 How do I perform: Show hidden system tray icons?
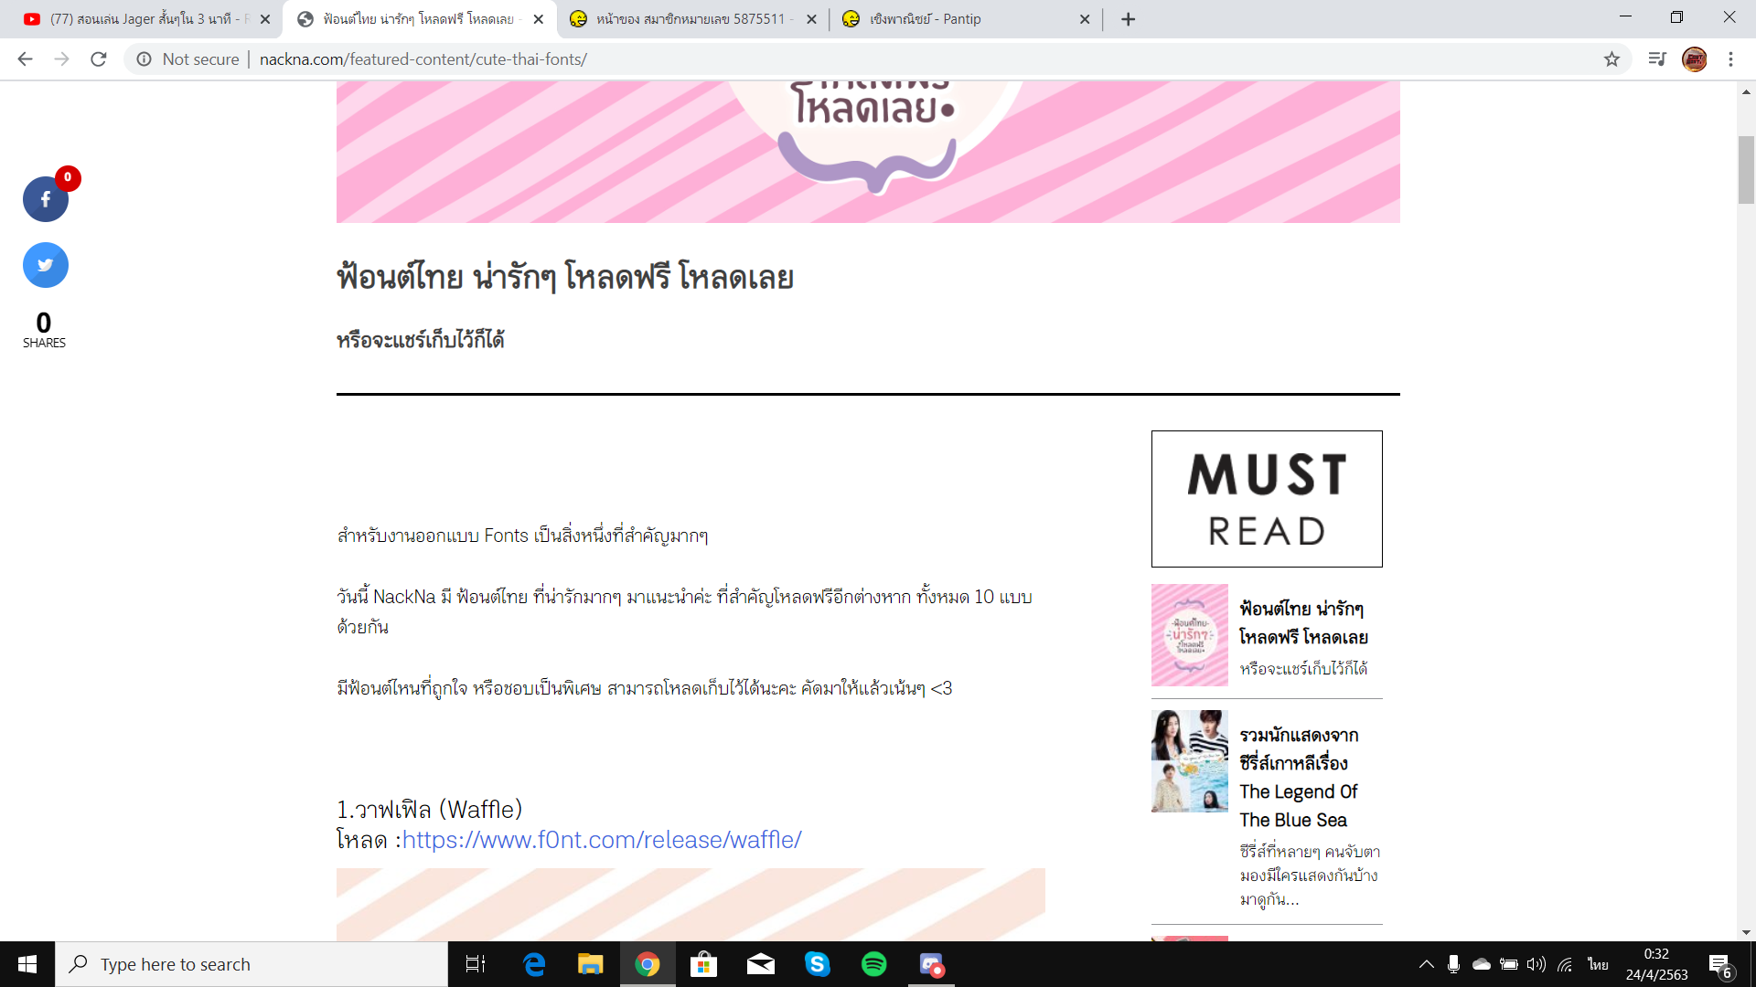[1426, 964]
